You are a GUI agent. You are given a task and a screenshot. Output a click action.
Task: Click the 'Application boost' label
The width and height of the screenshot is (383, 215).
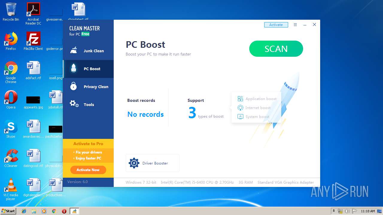click(x=261, y=99)
